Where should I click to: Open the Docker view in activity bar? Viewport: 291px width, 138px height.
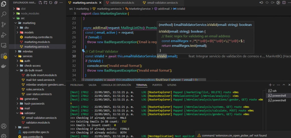pyautogui.click(x=4, y=66)
